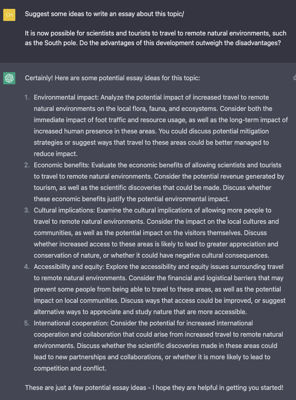Click list number 5 marker
This screenshot has height=400, width=296.
point(27,323)
